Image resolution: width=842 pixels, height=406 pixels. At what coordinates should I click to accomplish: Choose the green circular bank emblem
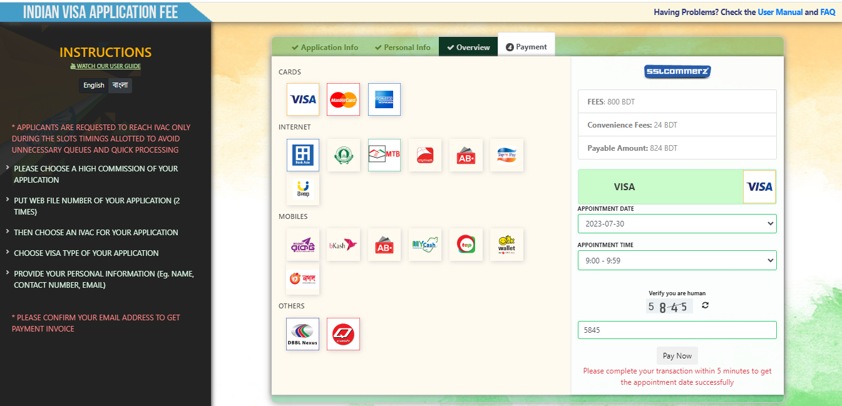coord(343,155)
